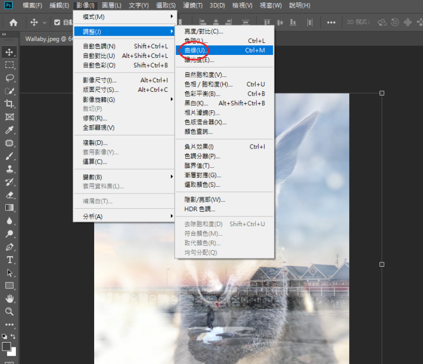This screenshot has width=423, height=364.
Task: Open the 圖層(L) menu
Action: tap(111, 5)
